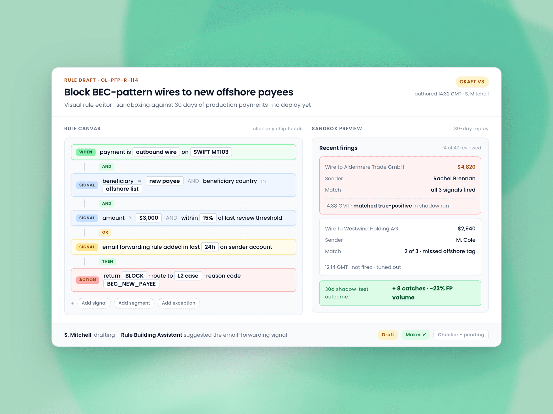Click the 'Checker – pending' pill

pyautogui.click(x=461, y=335)
